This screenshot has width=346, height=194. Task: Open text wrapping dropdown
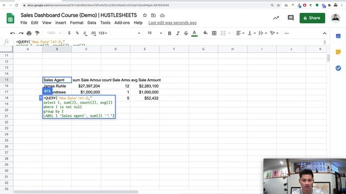[263, 33]
